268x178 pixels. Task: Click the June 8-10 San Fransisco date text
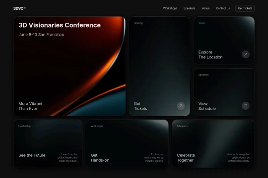pos(41,35)
